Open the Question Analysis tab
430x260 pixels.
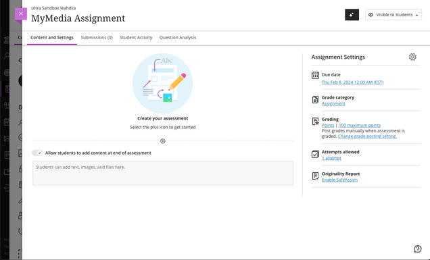click(178, 38)
